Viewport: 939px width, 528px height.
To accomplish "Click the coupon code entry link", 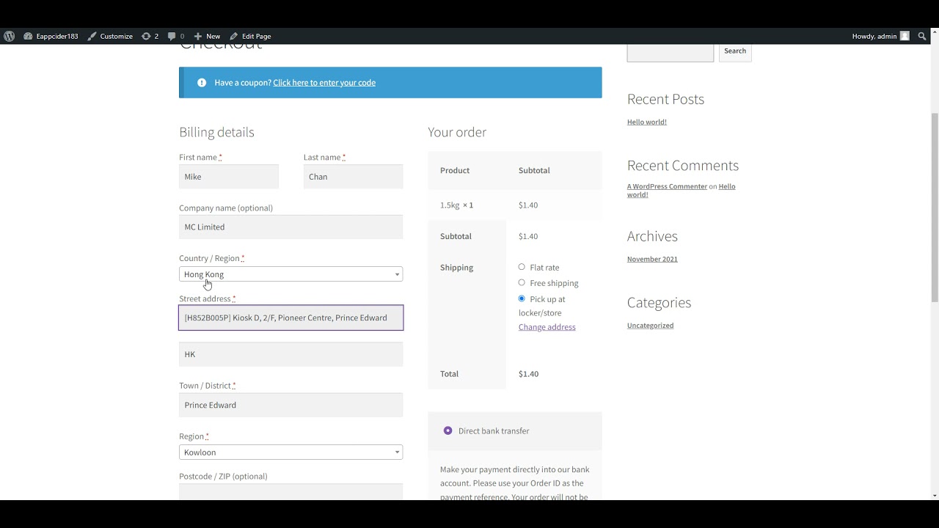I will (324, 83).
